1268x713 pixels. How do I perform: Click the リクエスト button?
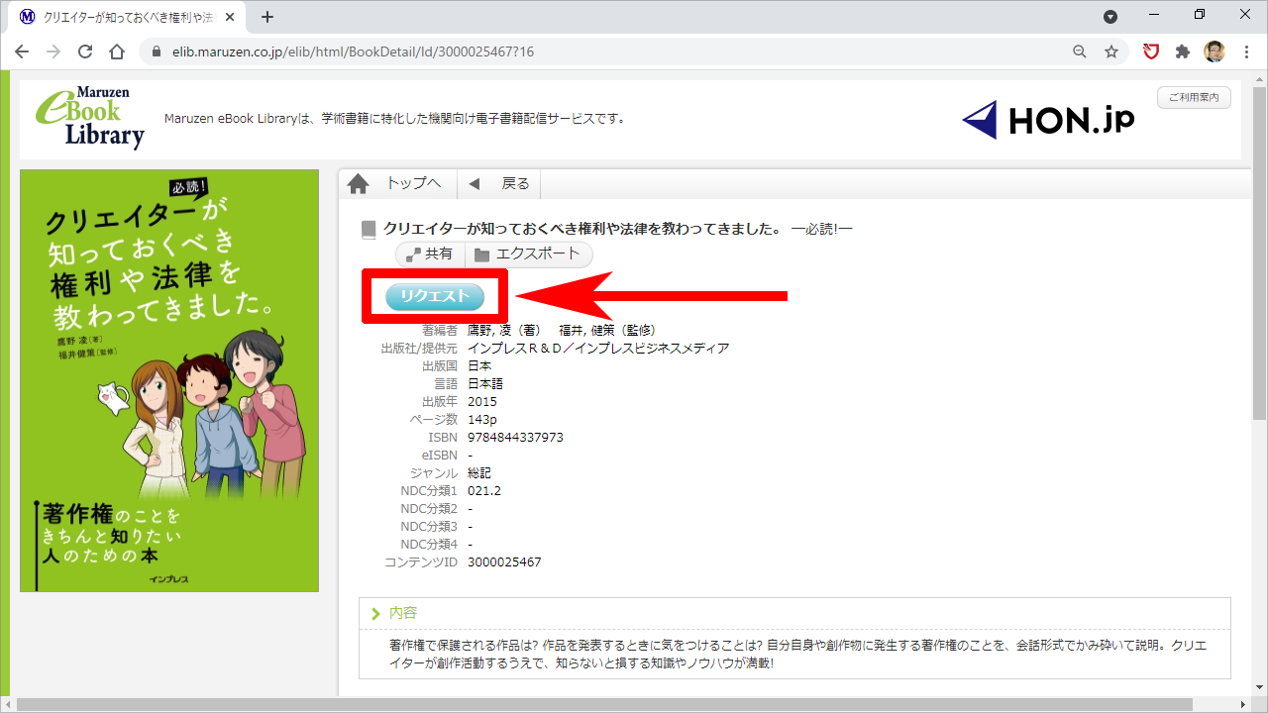pyautogui.click(x=435, y=296)
